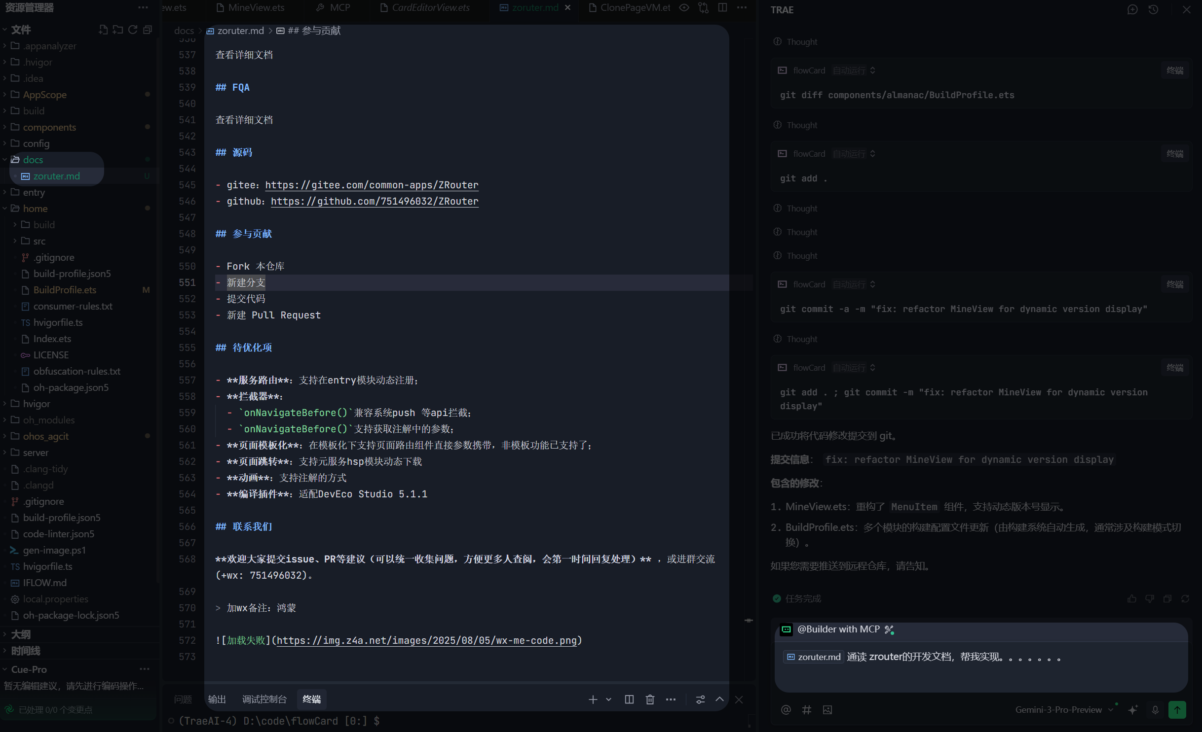This screenshot has width=1202, height=732.
Task: Give thumbs up on the completed task
Action: pos(1132,598)
